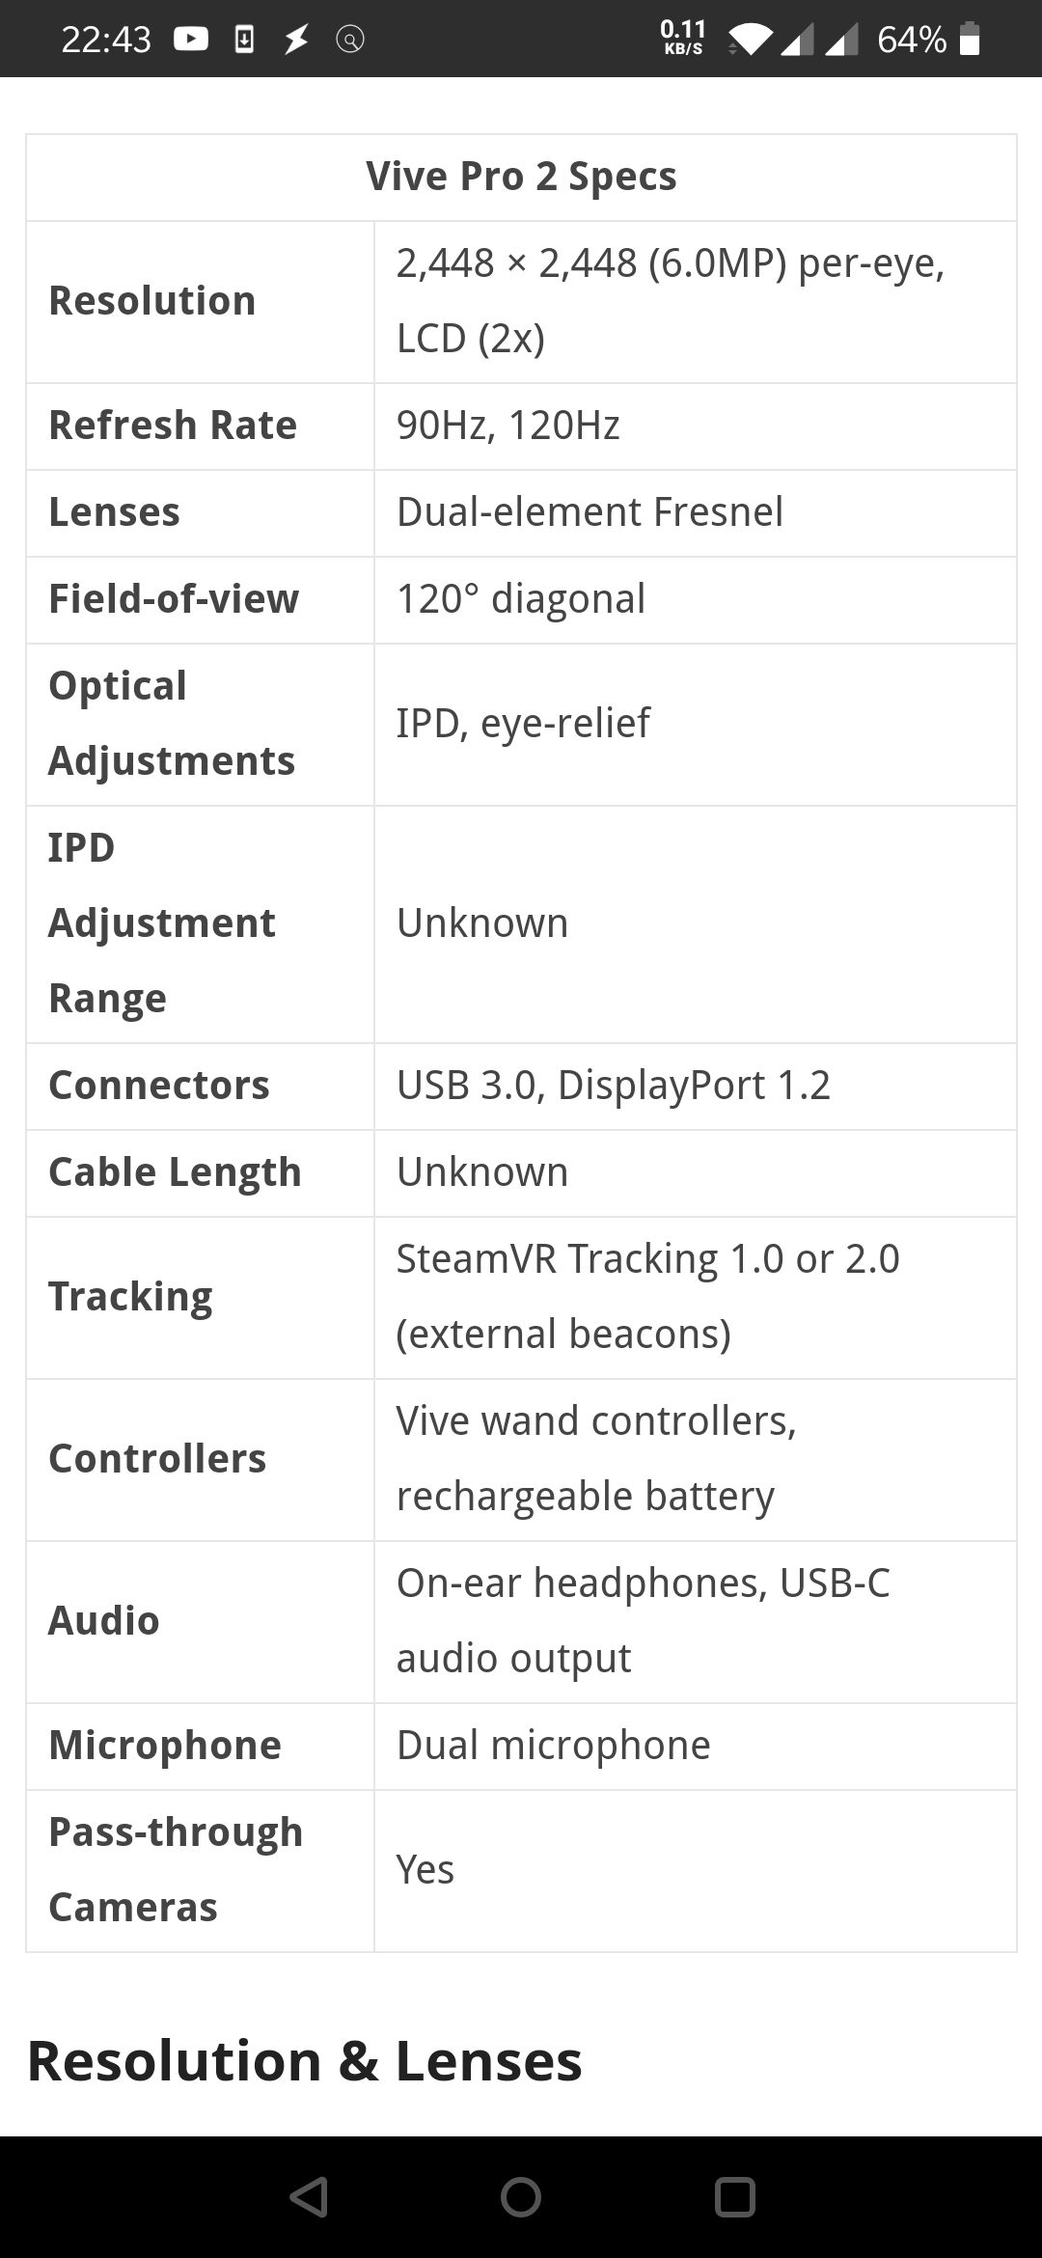
Task: Tap the download notification icon in status bar
Action: tap(245, 39)
